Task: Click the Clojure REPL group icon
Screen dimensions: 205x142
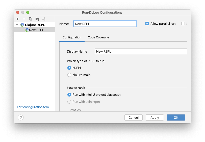Action: 22,25
